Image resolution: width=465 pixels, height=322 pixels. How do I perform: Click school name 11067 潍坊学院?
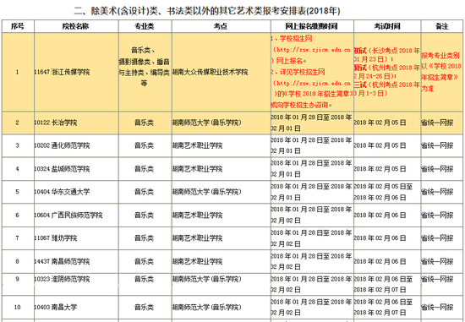(x=56, y=238)
